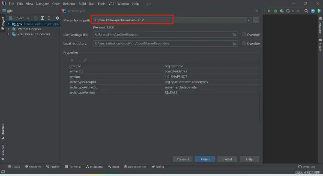Click the Previous button

coord(183,159)
